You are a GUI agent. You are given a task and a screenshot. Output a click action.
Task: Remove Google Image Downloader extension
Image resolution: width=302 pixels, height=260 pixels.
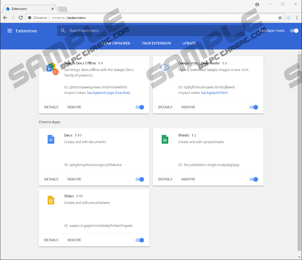[x=188, y=107]
